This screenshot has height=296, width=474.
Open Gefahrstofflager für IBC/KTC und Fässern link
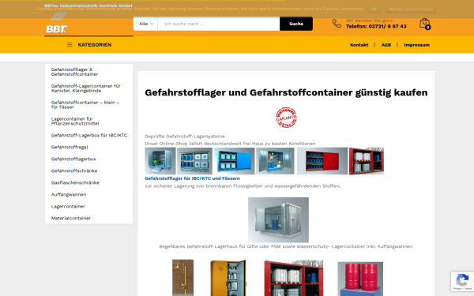click(x=192, y=178)
